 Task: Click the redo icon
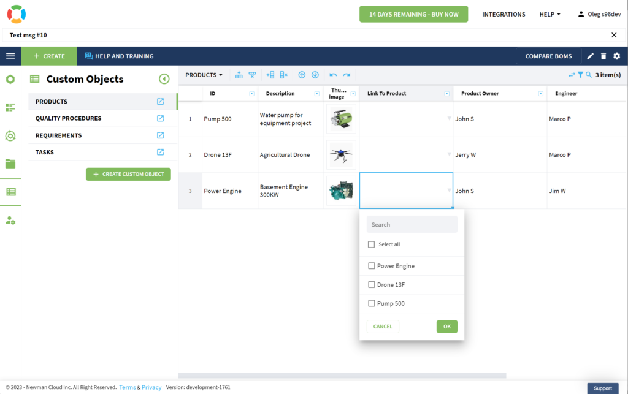click(x=347, y=75)
